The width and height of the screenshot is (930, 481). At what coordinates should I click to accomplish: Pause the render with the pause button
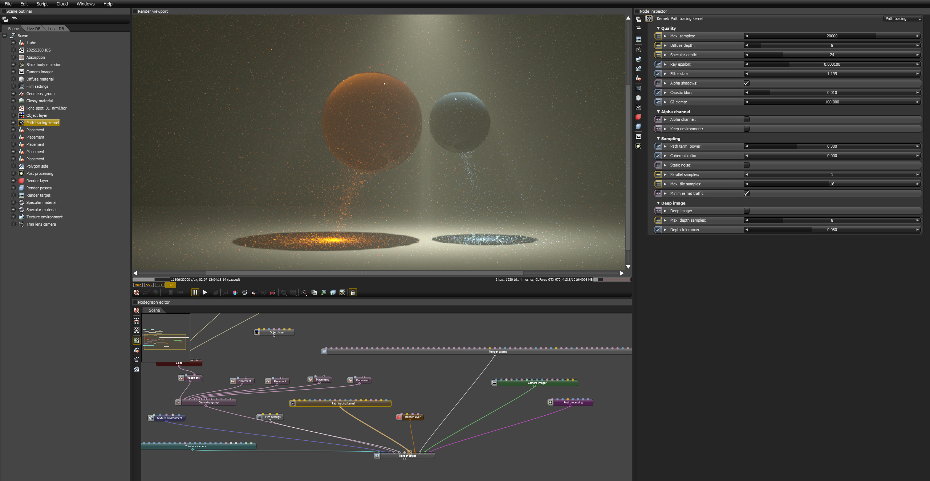point(195,292)
